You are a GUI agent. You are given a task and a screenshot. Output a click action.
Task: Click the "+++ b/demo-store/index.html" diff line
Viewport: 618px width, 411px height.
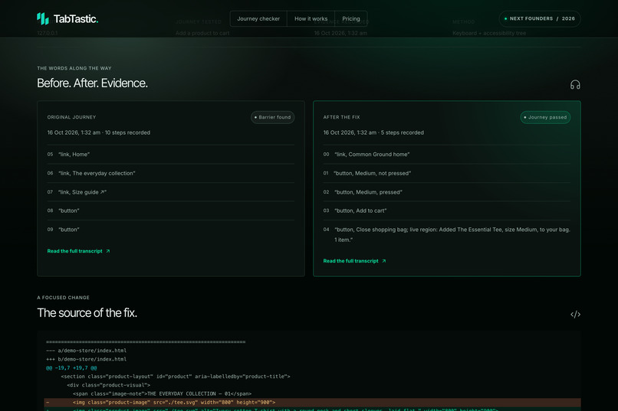[87, 359]
